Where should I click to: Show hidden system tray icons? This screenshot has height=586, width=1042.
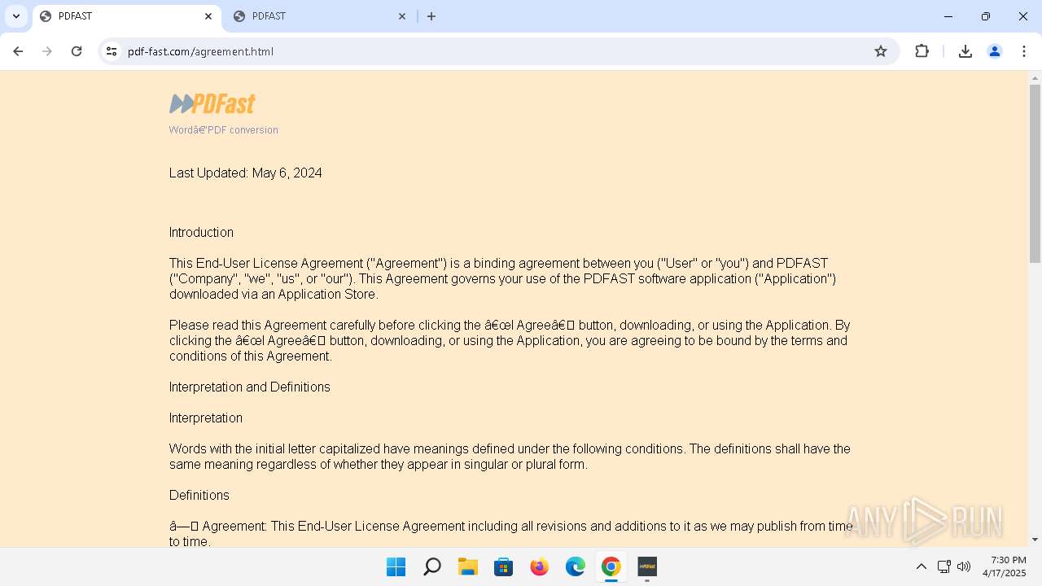(x=922, y=566)
